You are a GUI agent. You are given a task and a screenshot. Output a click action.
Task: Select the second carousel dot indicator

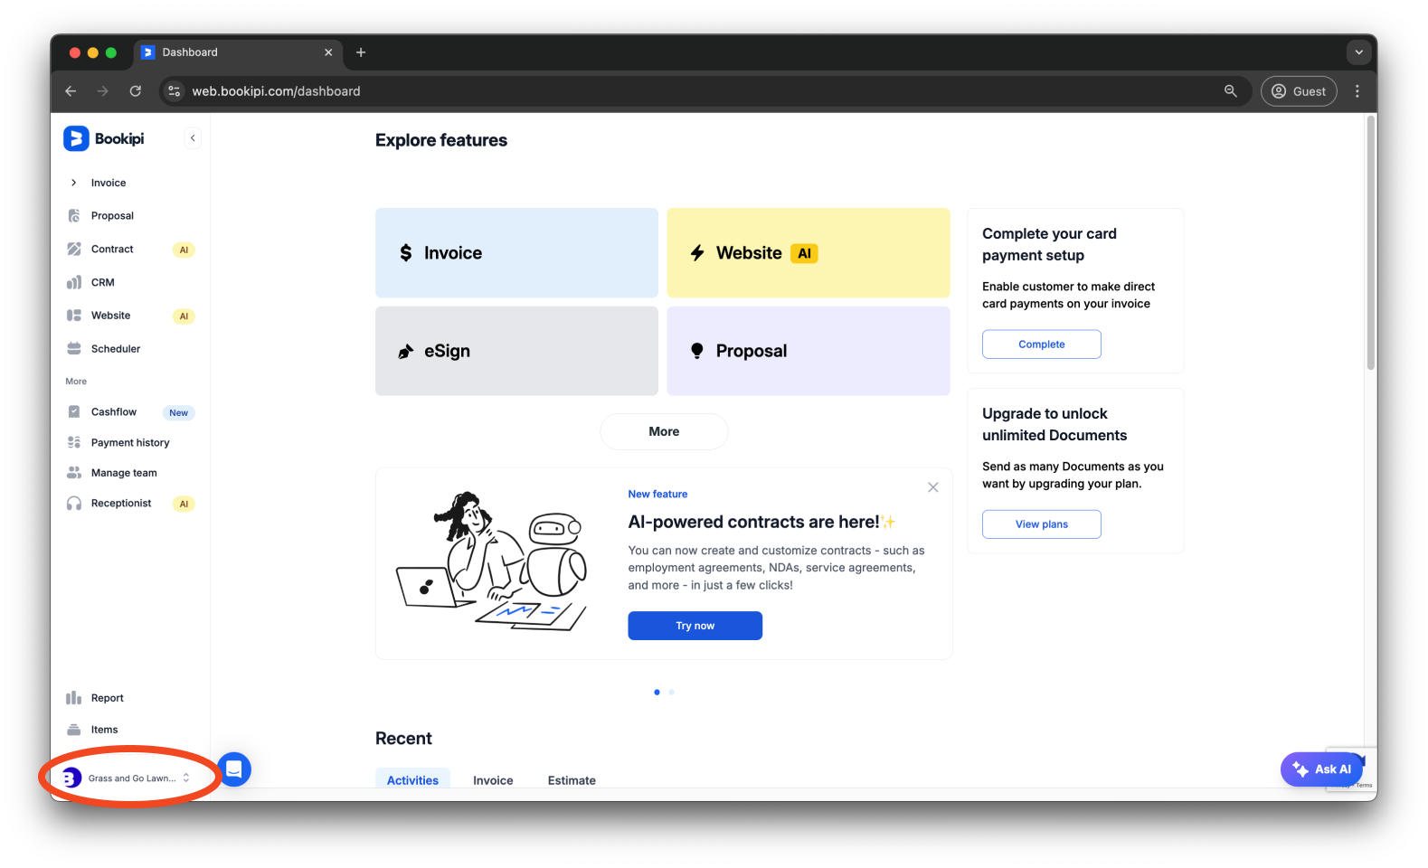671,693
